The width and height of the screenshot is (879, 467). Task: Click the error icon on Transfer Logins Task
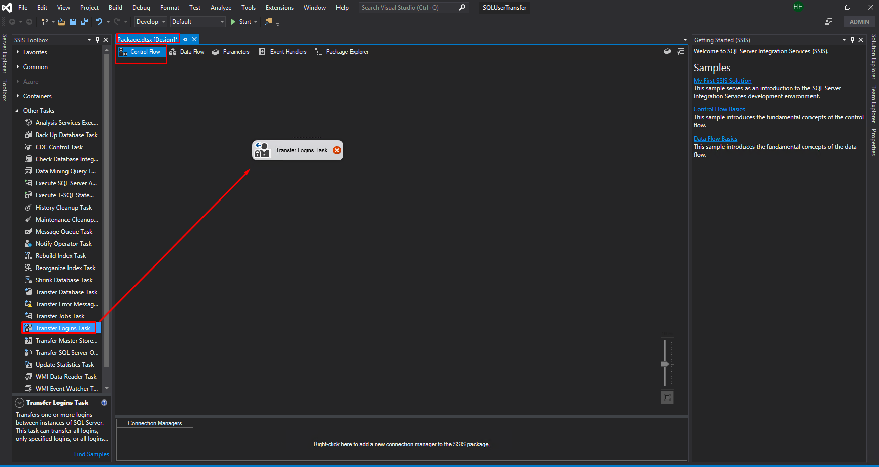click(x=337, y=150)
